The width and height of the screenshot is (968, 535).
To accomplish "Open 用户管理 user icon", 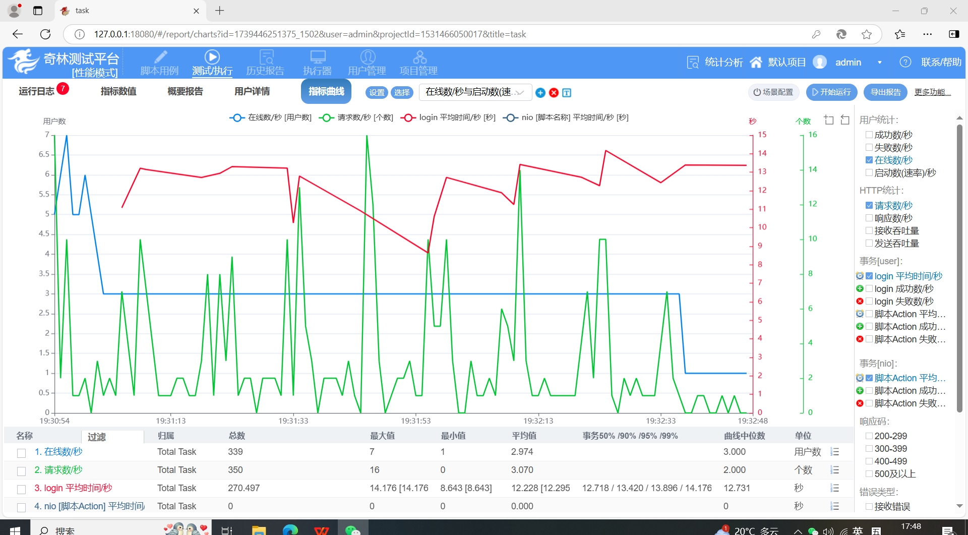I will point(368,57).
